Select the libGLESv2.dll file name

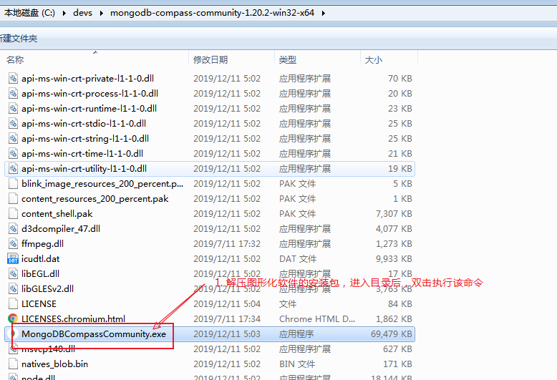(47, 288)
